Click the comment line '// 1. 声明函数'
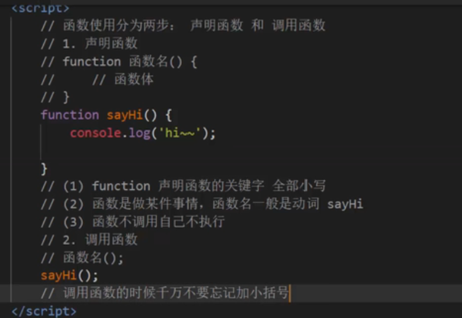This screenshot has height=318, width=462. (89, 43)
